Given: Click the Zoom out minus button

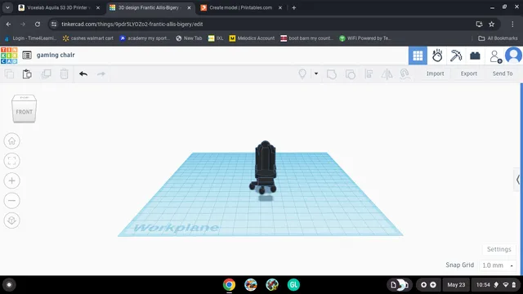Looking at the screenshot, I should (x=11, y=201).
